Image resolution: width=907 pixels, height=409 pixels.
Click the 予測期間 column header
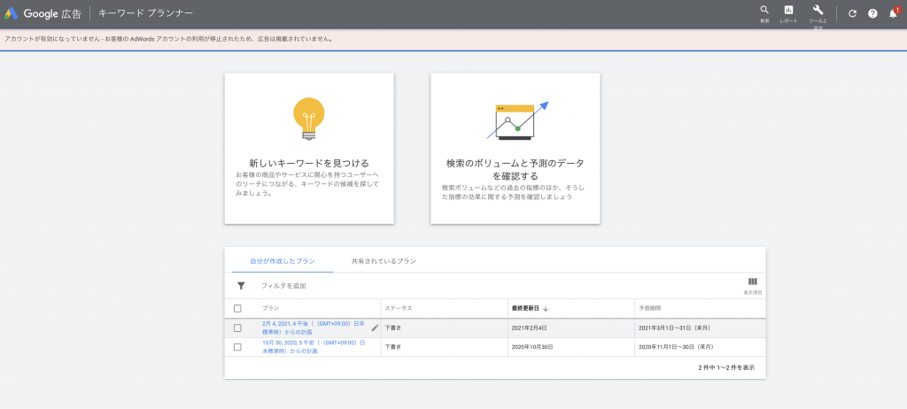tap(650, 308)
